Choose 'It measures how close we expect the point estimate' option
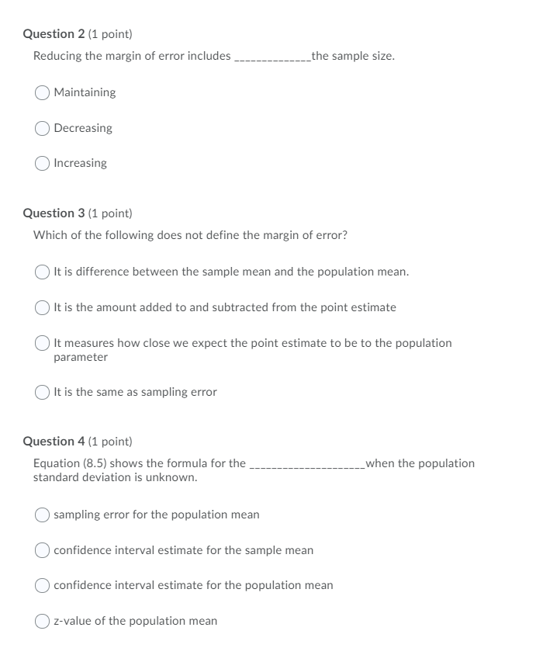This screenshot has height=655, width=543. [x=43, y=341]
